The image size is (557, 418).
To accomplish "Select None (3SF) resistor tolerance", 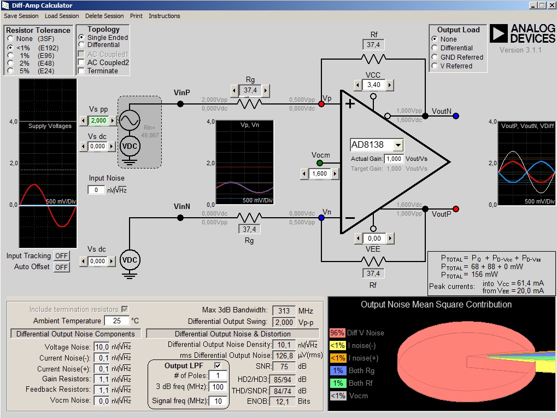I will click(10, 38).
